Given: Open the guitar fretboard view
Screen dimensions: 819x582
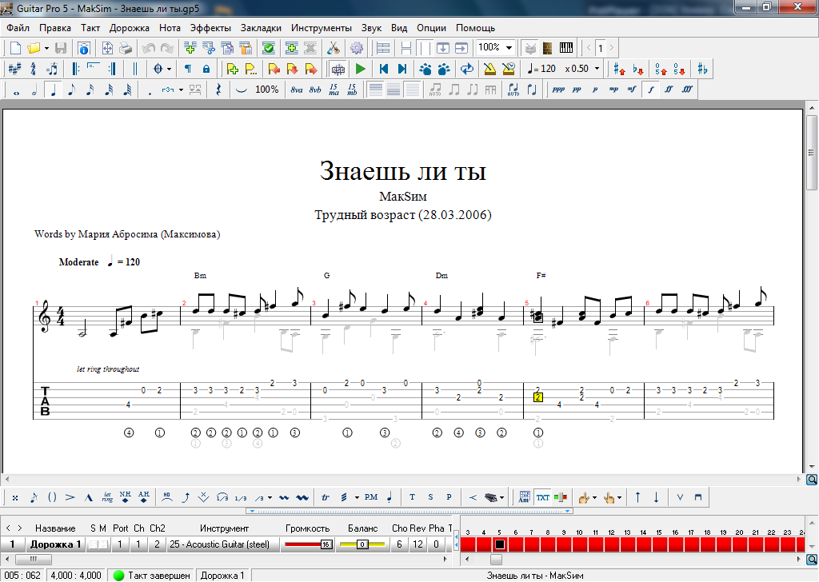Looking at the screenshot, I should click(x=548, y=48).
